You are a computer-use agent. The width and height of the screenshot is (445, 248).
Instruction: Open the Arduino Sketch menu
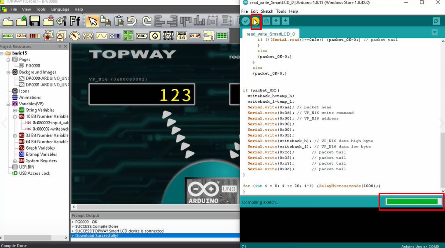(x=267, y=11)
